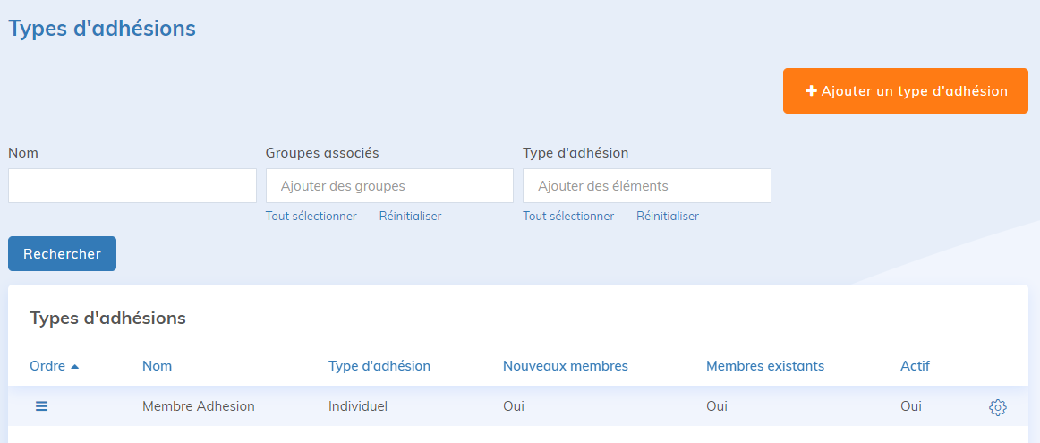1040x443 pixels.
Task: Sort by Membres existants column header
Action: pyautogui.click(x=764, y=366)
